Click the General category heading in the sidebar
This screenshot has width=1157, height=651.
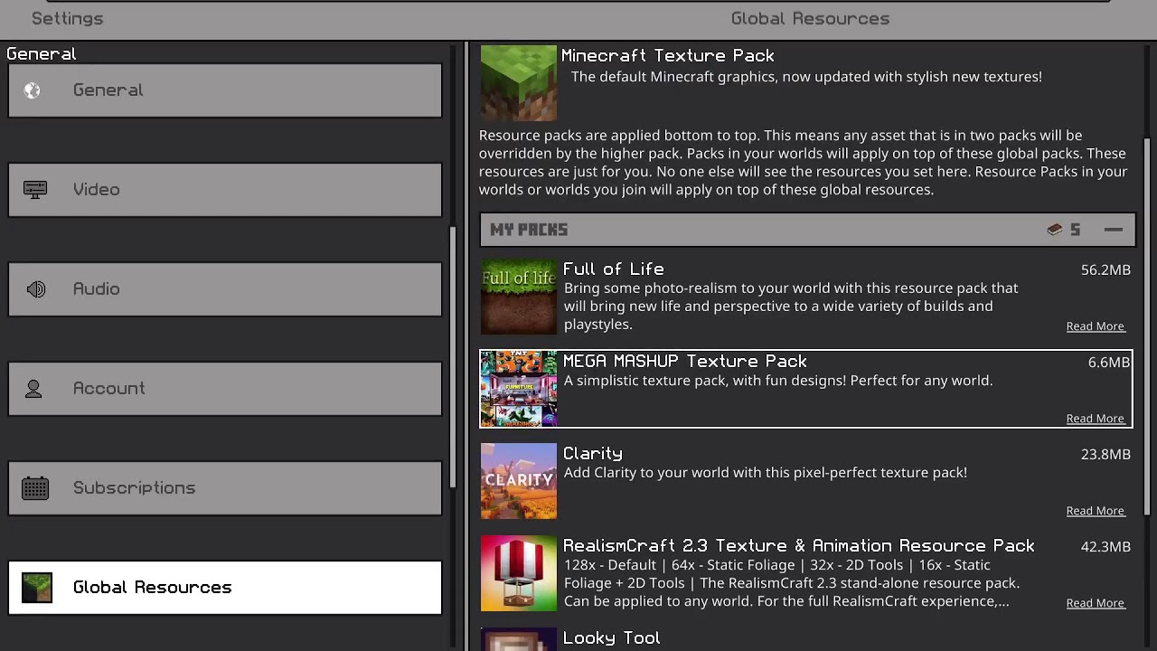click(42, 54)
